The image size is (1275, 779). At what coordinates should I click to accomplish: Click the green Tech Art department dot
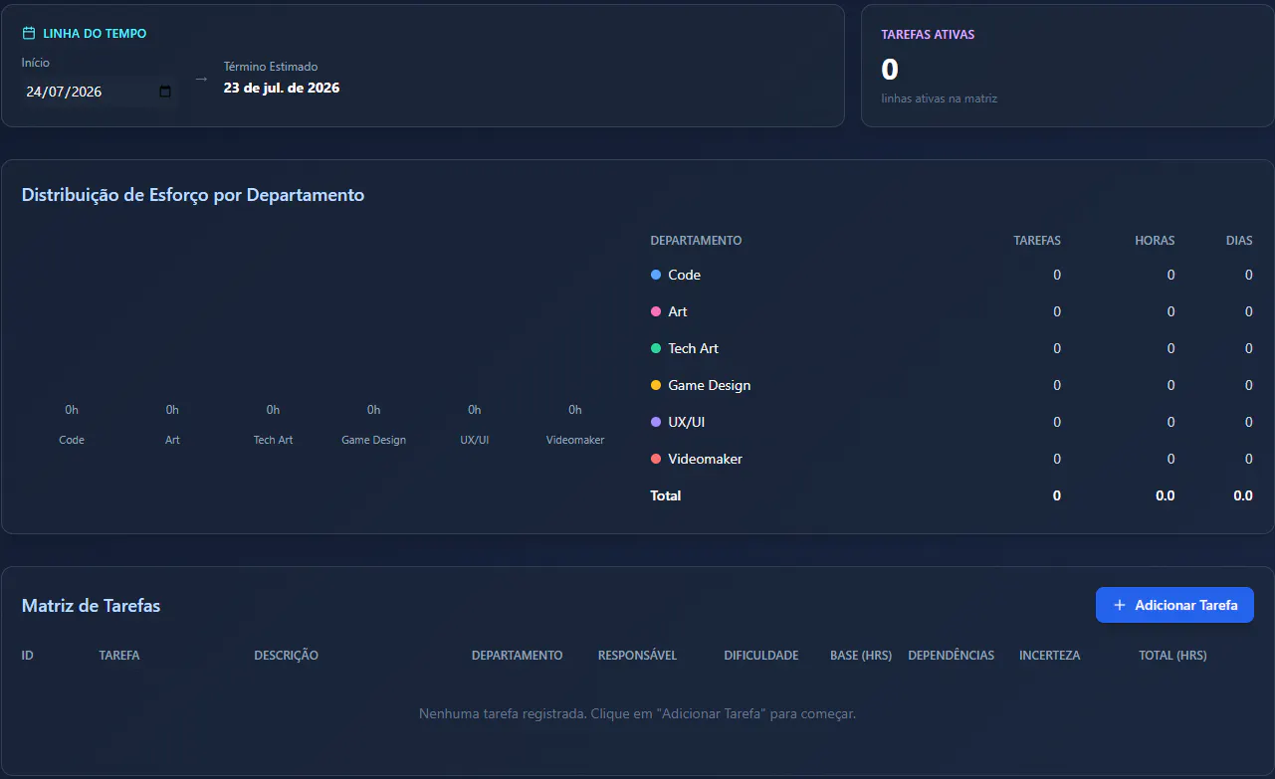click(x=656, y=348)
